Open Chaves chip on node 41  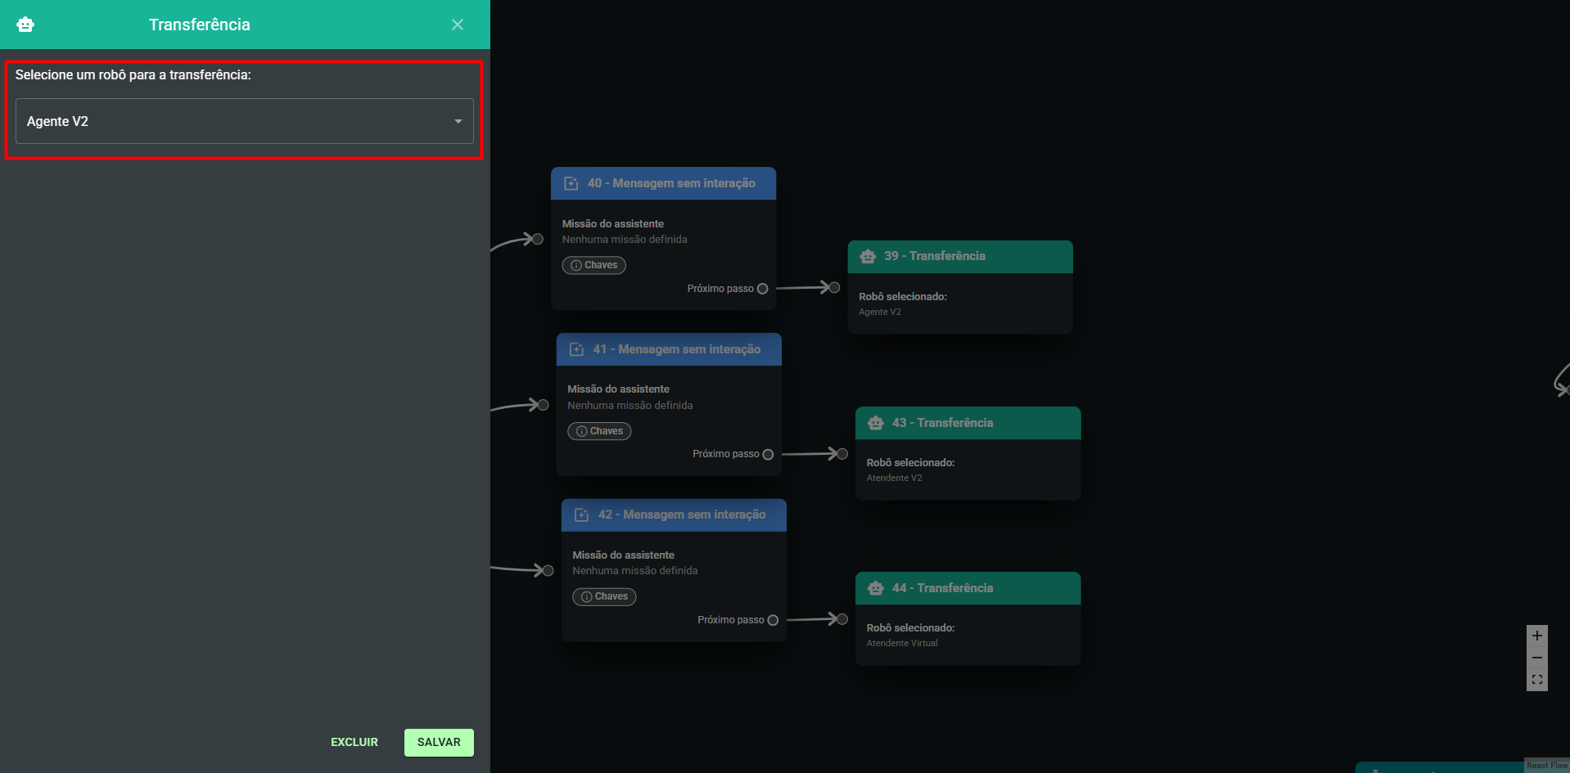pos(599,431)
